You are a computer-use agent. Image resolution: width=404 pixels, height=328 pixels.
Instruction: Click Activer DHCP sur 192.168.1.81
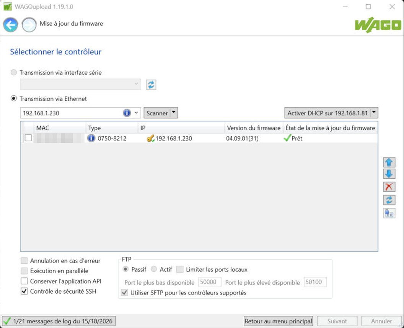327,113
